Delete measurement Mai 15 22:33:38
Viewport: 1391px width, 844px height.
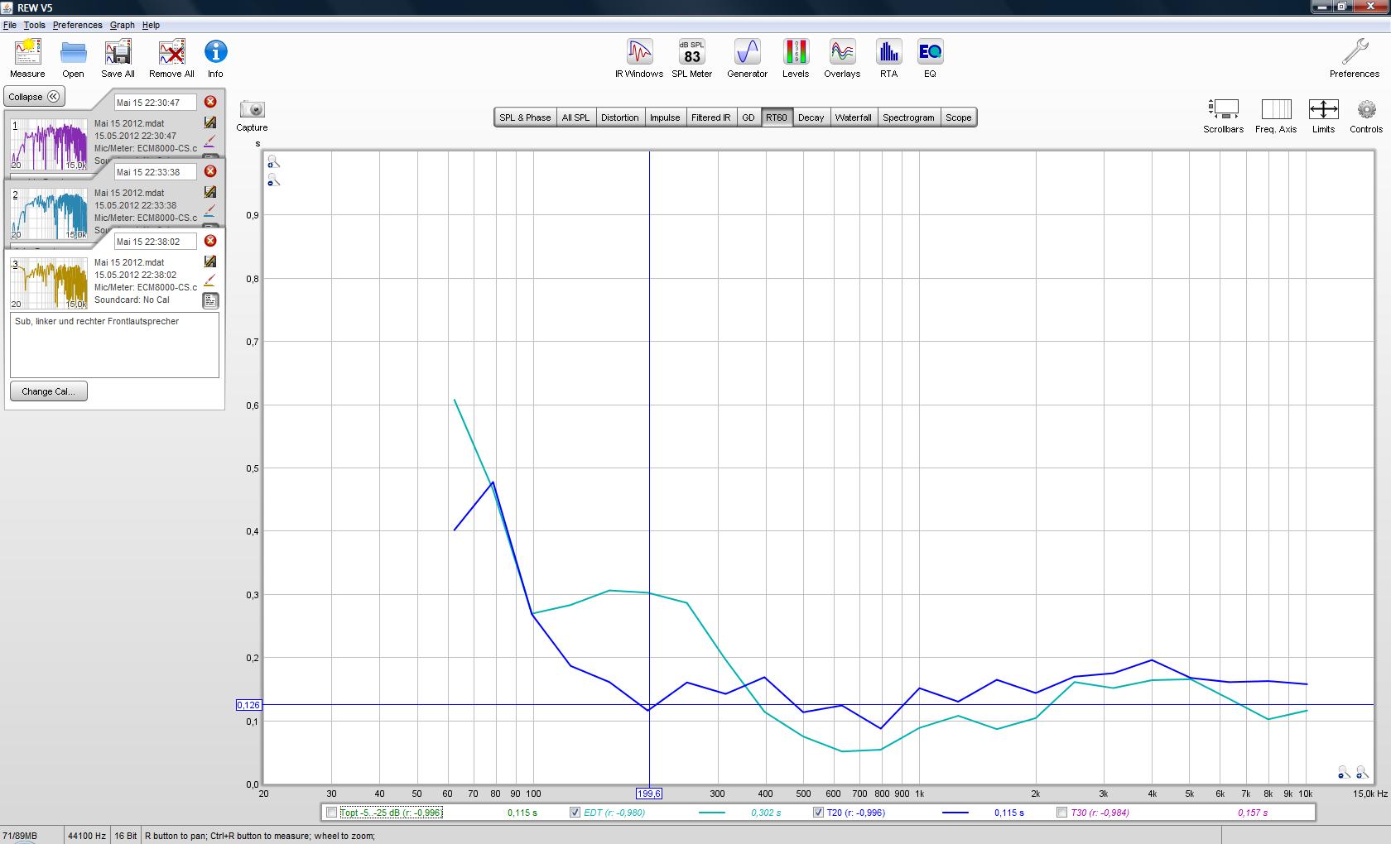pyautogui.click(x=210, y=171)
